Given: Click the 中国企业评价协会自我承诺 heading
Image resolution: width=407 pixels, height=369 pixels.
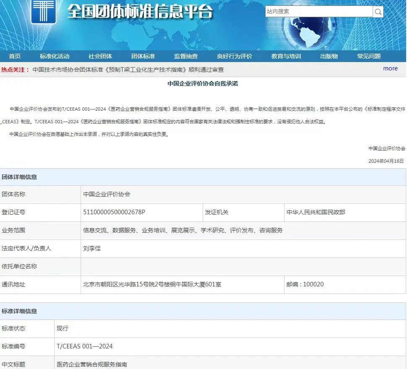Looking at the screenshot, I should click(x=203, y=83).
